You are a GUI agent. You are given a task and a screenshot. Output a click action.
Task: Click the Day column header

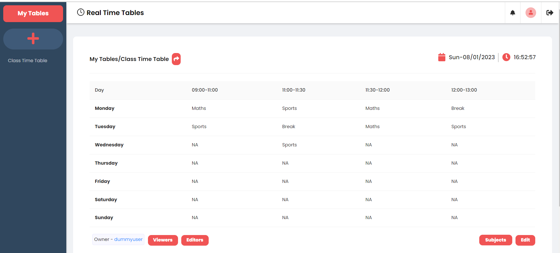(x=99, y=90)
